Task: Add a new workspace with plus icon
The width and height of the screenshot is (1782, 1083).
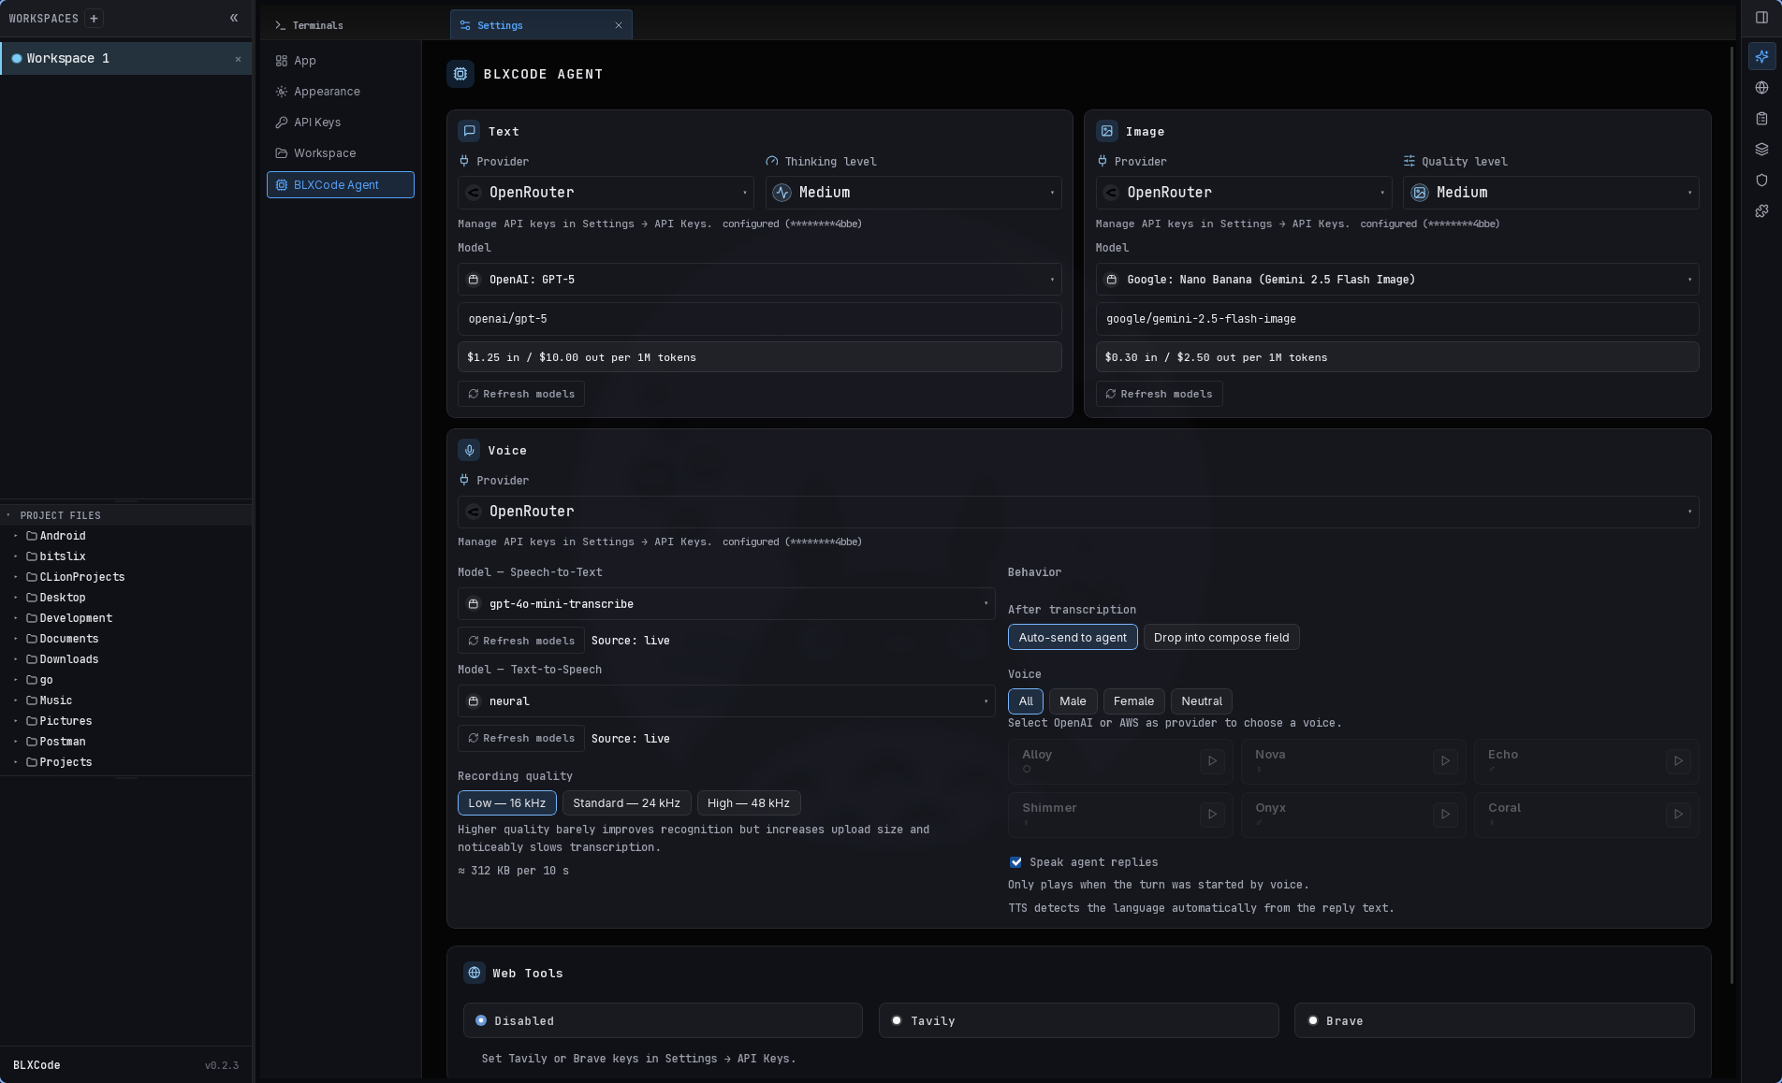Action: click(x=94, y=18)
